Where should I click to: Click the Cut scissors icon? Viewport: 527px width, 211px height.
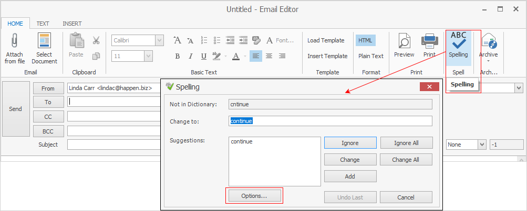click(x=96, y=40)
